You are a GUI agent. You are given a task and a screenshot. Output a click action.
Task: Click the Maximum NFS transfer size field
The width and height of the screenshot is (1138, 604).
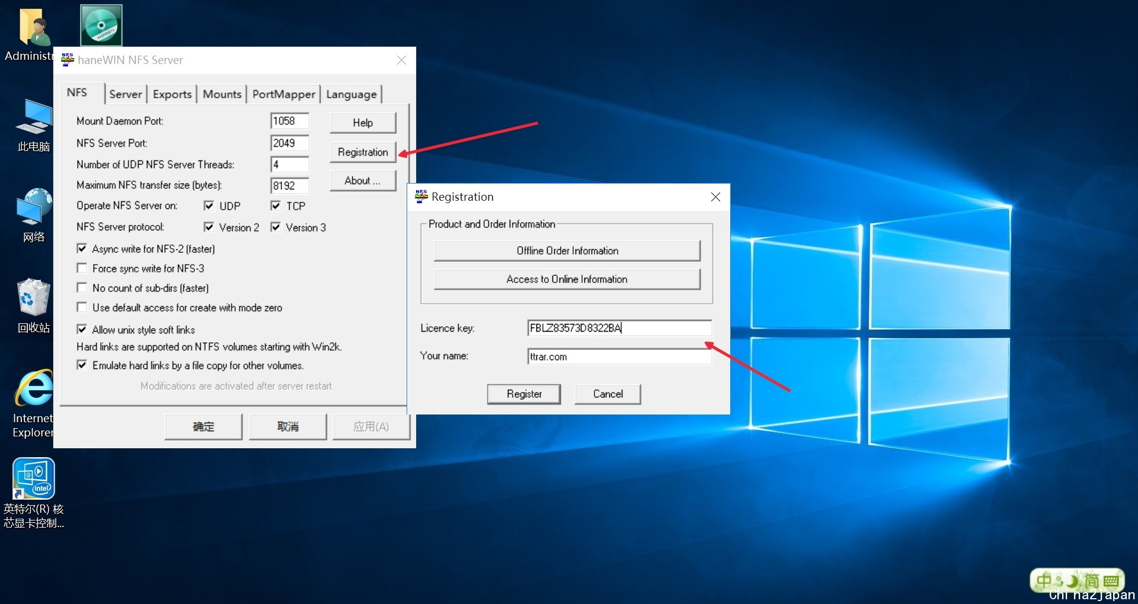point(290,185)
